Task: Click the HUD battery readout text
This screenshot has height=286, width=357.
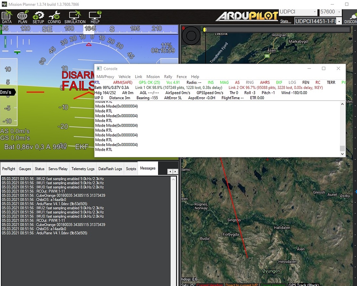Action: [x=35, y=147]
